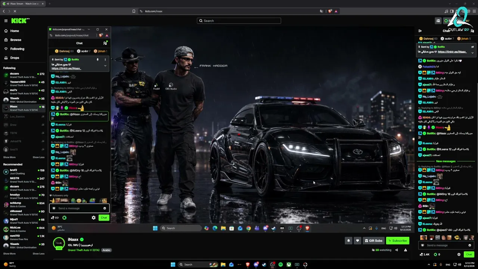Open rami110 Garena Free Fire channel
478x269 pixels.
(x=24, y=237)
